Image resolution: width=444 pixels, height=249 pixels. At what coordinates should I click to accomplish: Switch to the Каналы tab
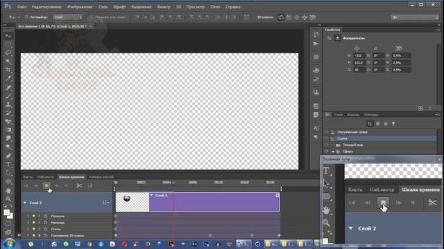pos(353,115)
